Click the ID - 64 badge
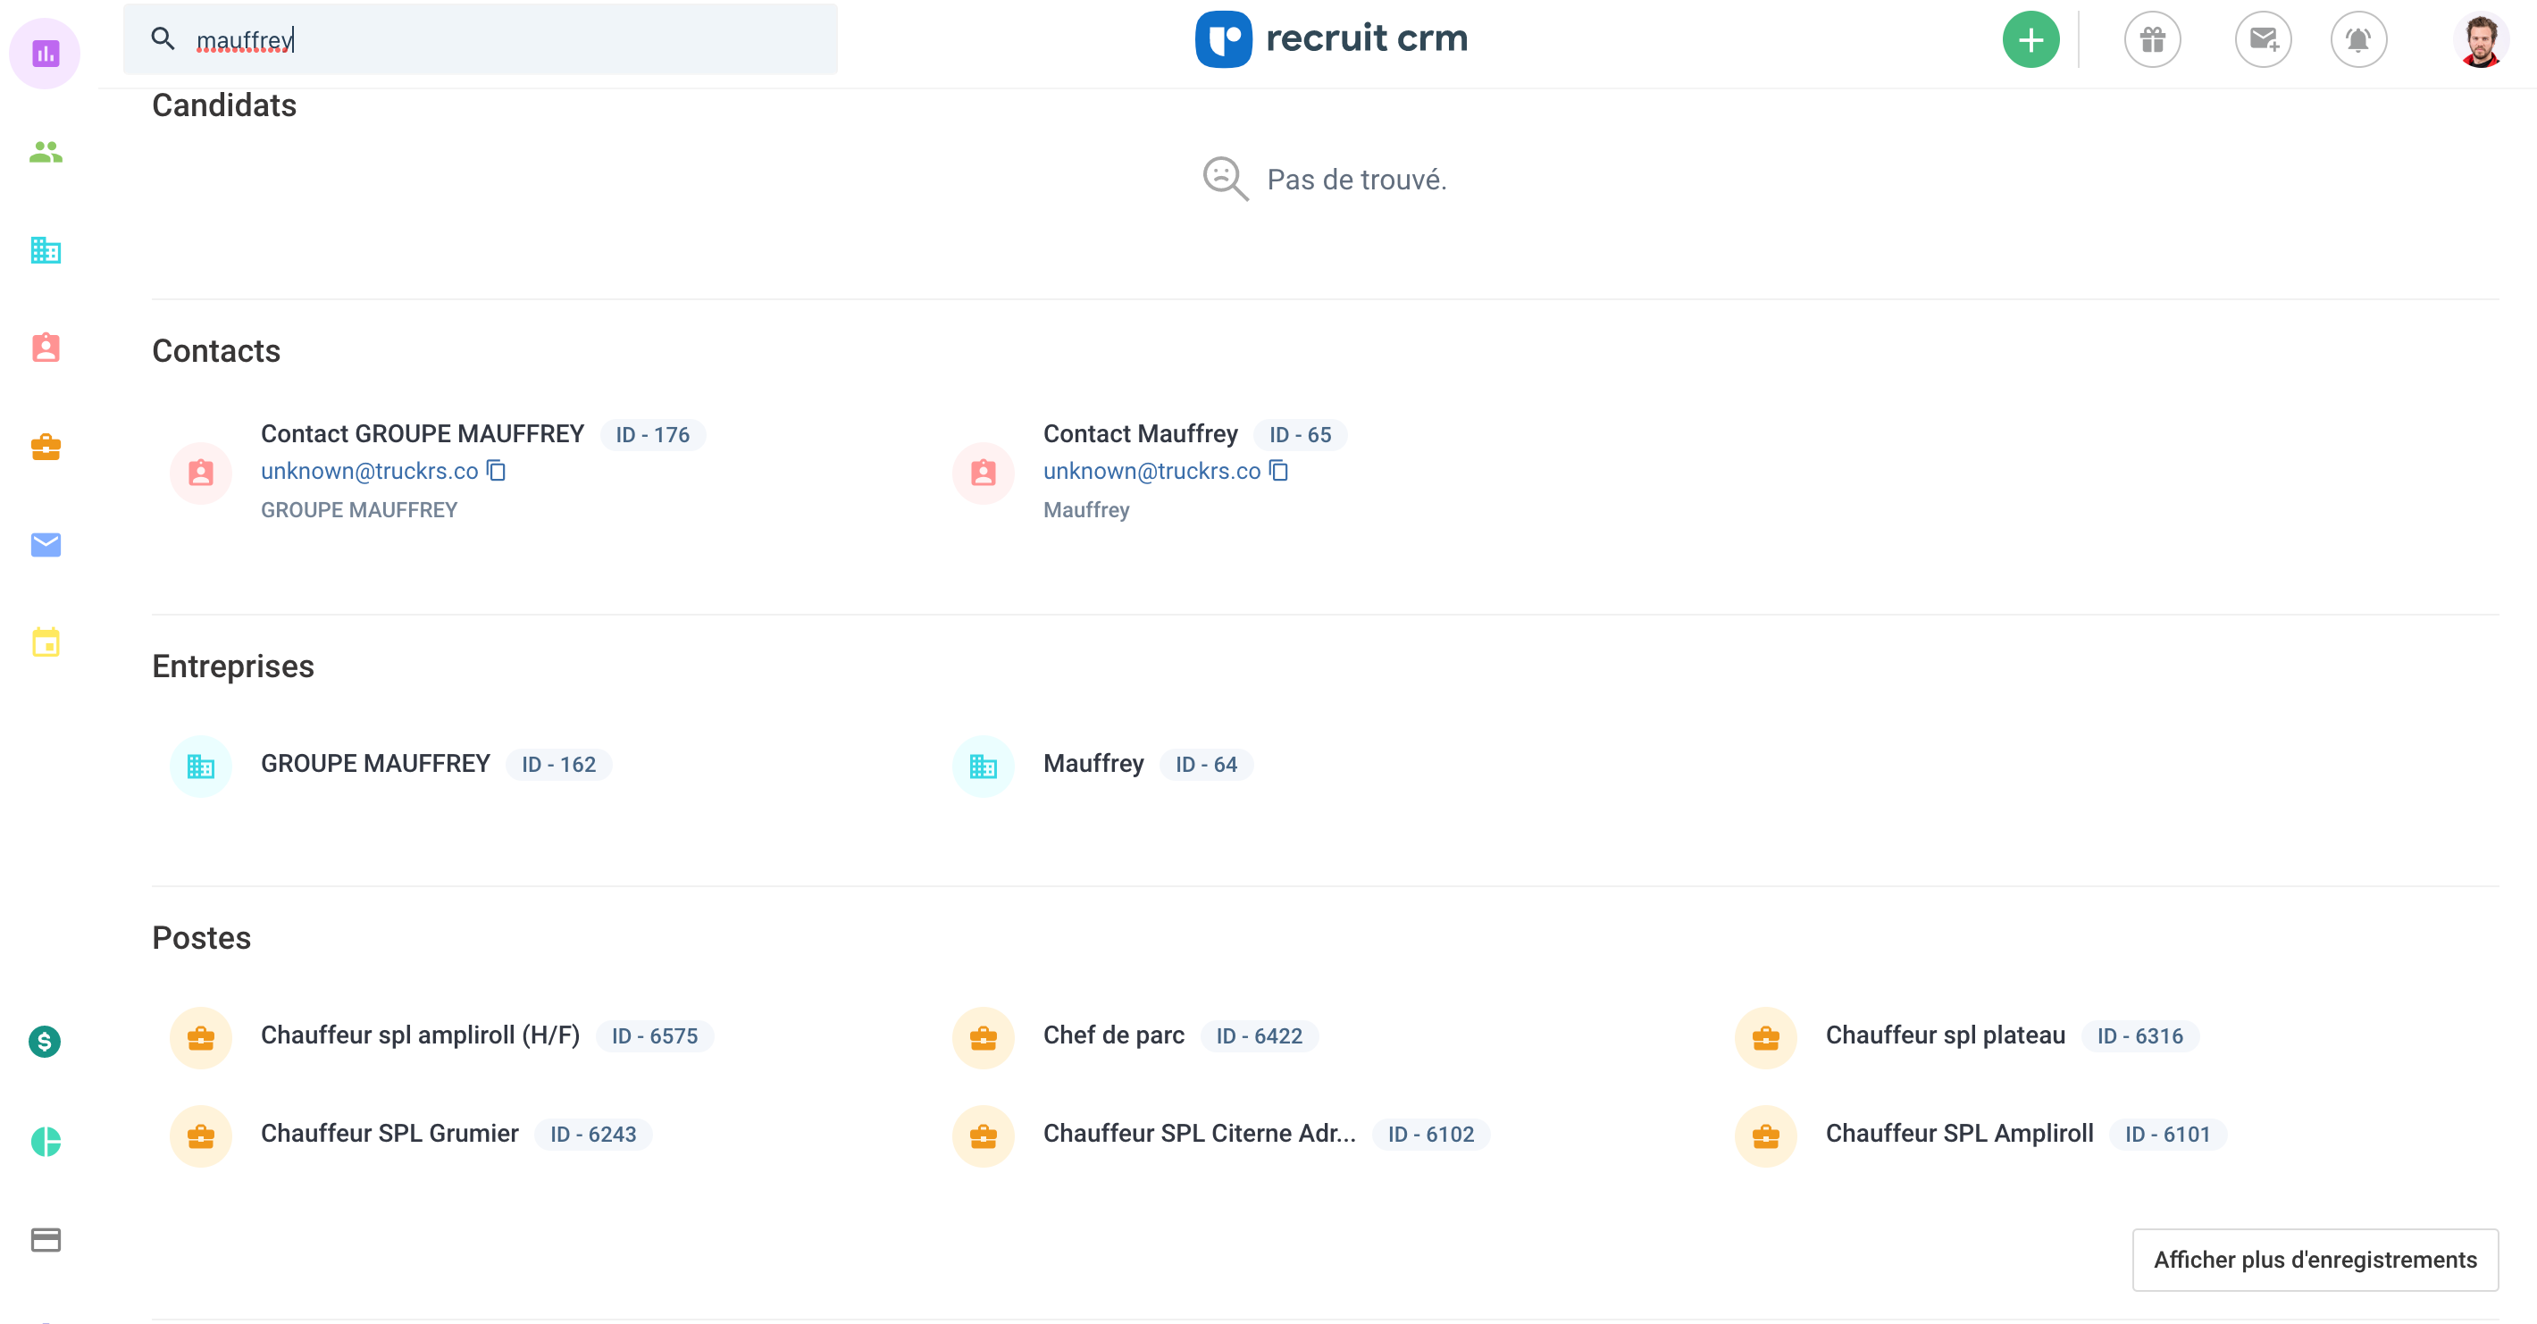The height and width of the screenshot is (1324, 2537). (1207, 765)
